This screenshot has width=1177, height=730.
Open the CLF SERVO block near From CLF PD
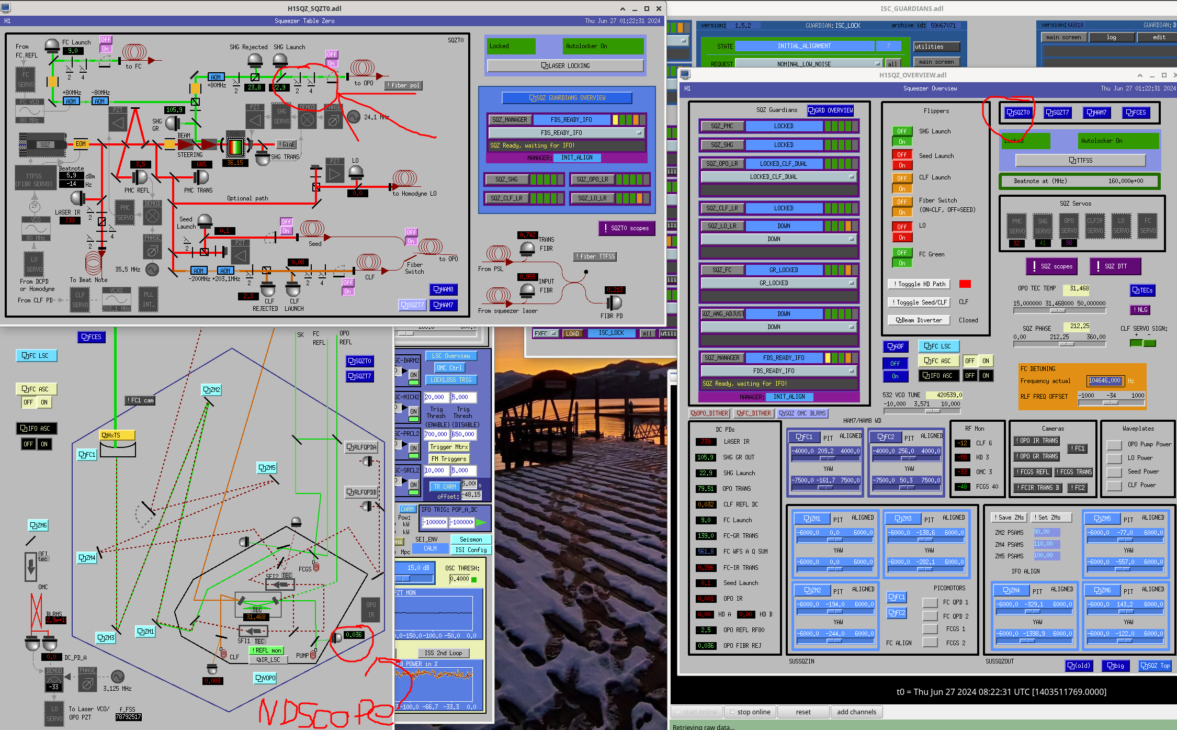pos(80,299)
